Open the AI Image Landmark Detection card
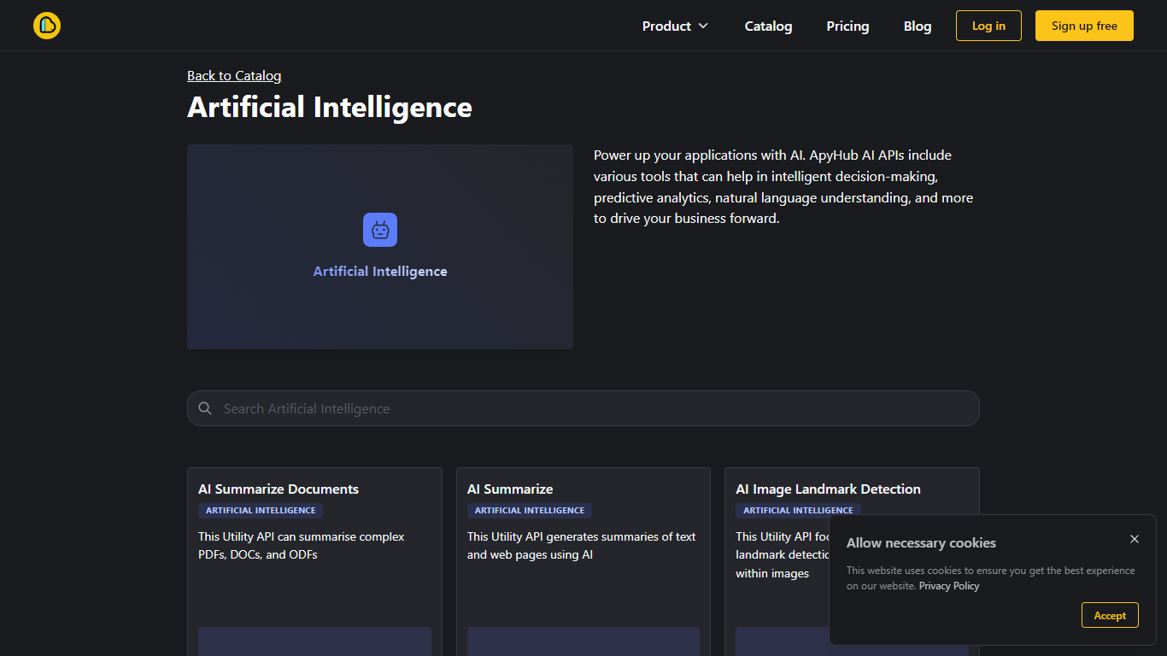The height and width of the screenshot is (656, 1167). pos(828,489)
